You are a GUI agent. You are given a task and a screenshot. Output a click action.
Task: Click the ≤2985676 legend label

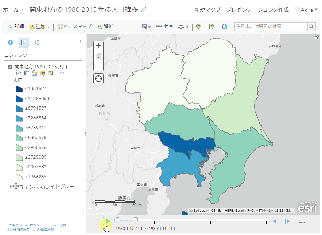click(x=36, y=147)
